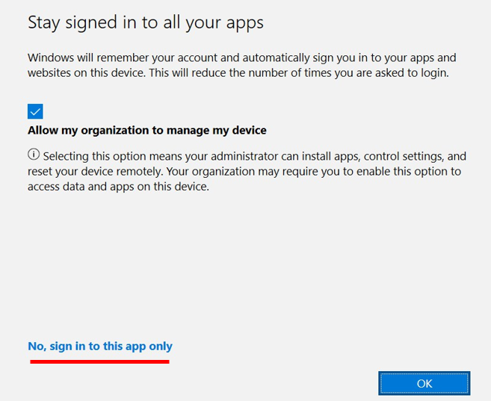
Task: Click the 'Stay signed in to all your apps' heading
Action: [x=146, y=22]
